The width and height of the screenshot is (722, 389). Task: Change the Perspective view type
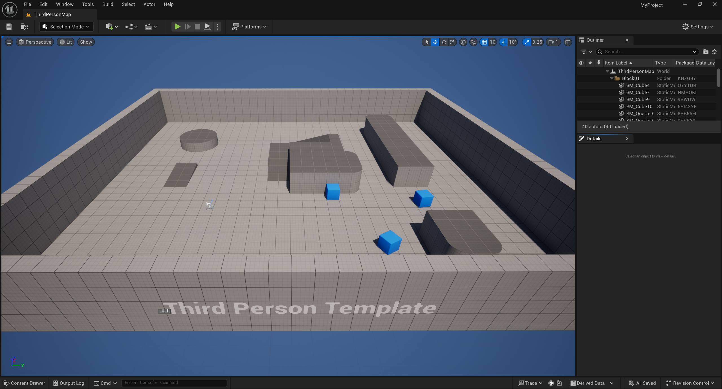pos(35,42)
